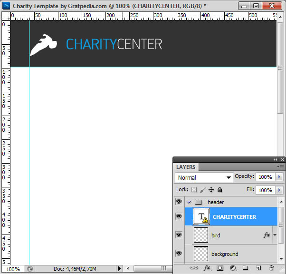Add a layer mask using mask icon
Screen dimensions: 286x274
pos(220,268)
